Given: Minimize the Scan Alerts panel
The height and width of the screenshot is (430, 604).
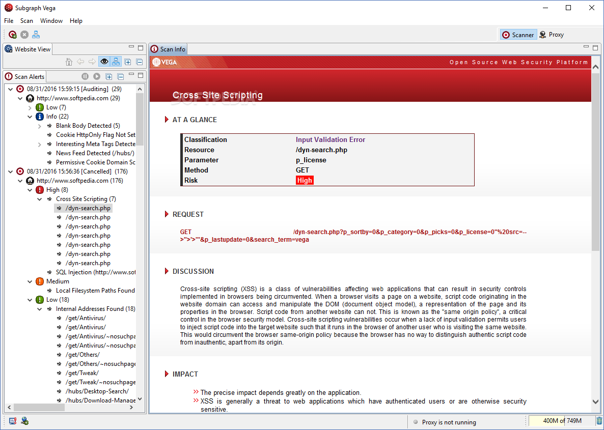Looking at the screenshot, I should pyautogui.click(x=131, y=75).
